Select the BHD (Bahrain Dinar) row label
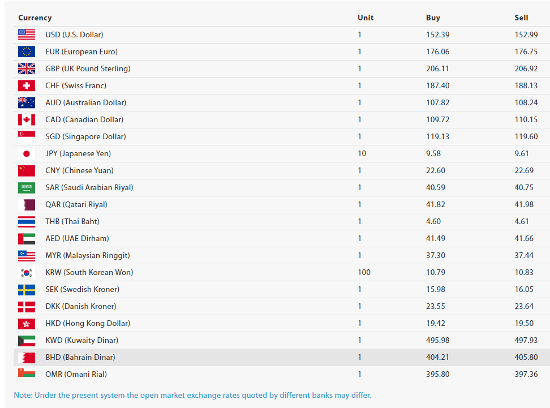 click(80, 357)
